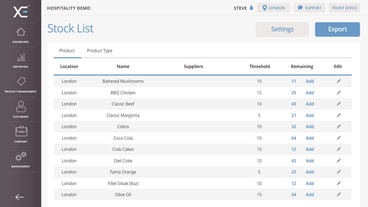This screenshot has width=368, height=207.
Task: Collapse sidebar with the back arrow
Action: pos(20,197)
